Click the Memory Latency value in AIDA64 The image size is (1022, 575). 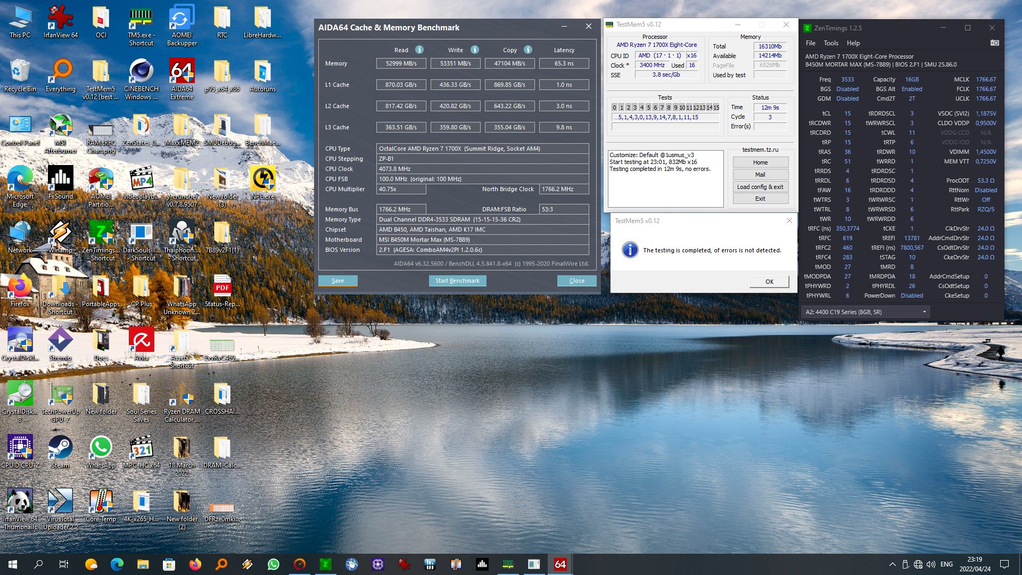tap(564, 63)
